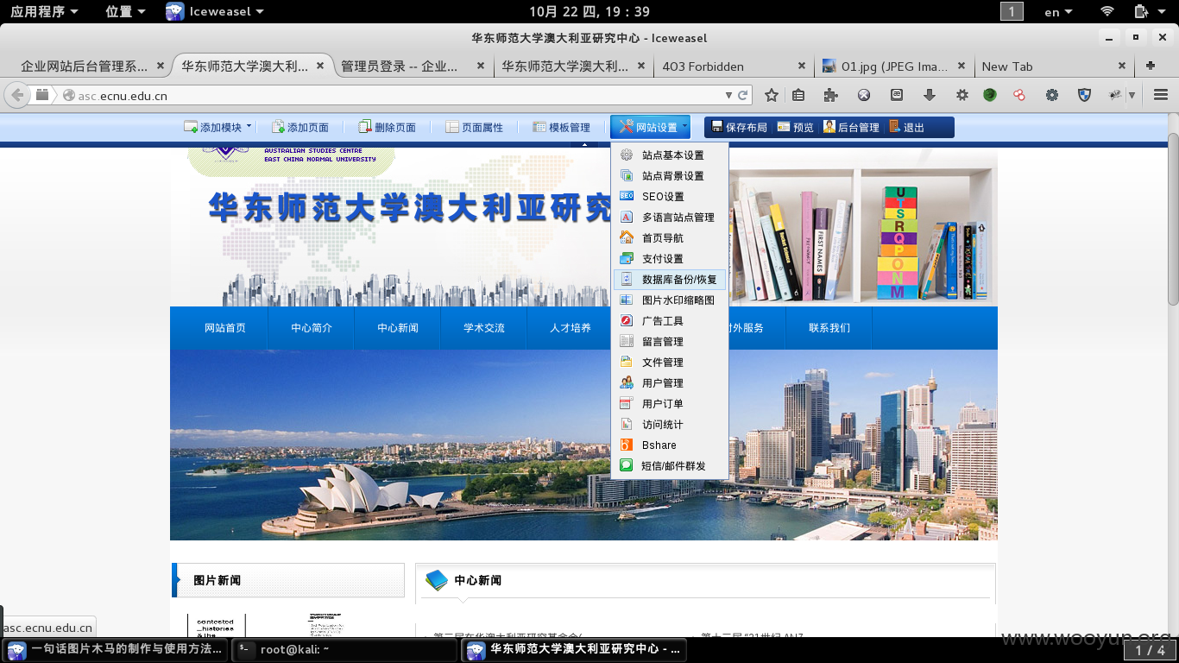Click the 数据库备份/恢复 database backup icon
1179x663 pixels.
pos(627,280)
